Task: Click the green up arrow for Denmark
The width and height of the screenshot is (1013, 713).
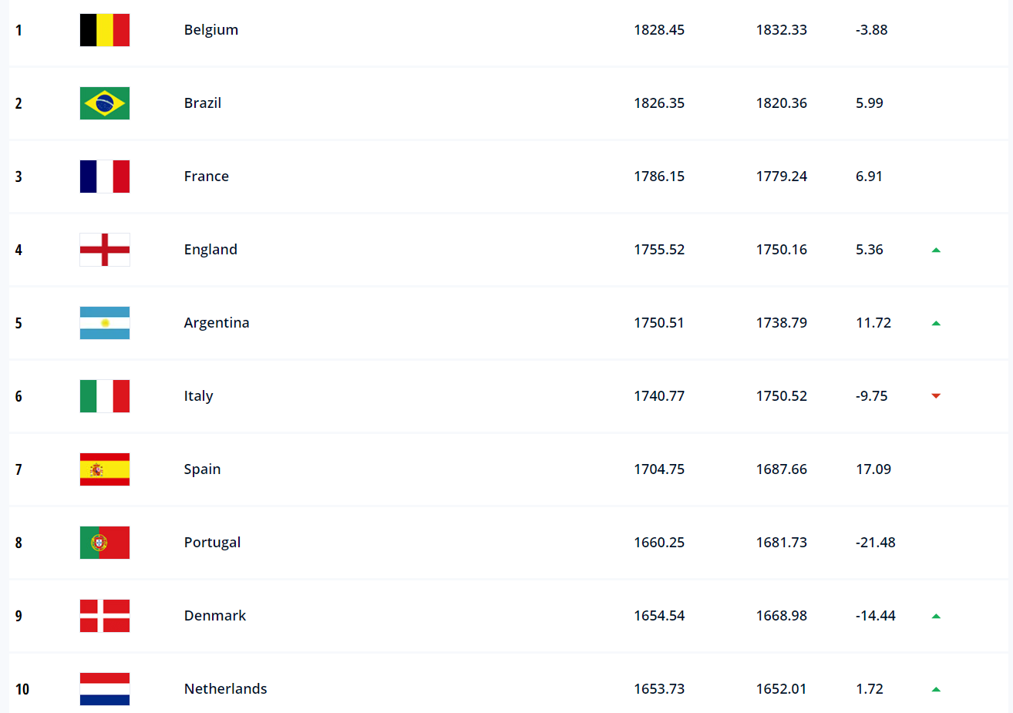Action: (936, 616)
